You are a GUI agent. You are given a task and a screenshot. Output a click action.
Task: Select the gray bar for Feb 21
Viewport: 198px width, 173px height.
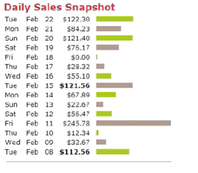click(x=108, y=29)
